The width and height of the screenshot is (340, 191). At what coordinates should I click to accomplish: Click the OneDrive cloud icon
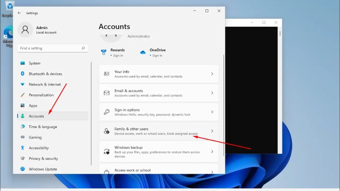click(143, 52)
